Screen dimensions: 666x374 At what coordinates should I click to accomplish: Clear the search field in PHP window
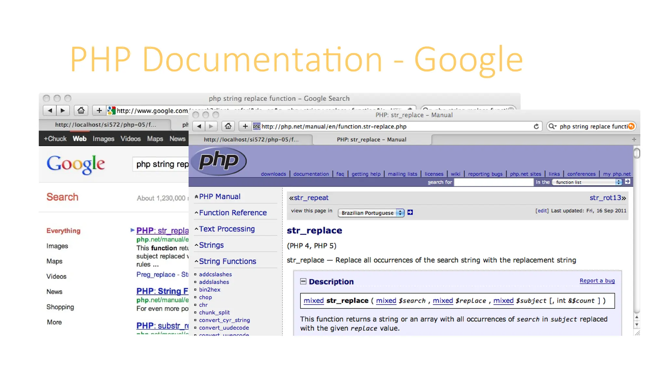(631, 126)
